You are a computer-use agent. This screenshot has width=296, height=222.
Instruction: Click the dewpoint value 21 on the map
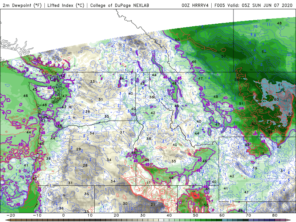[153, 205]
